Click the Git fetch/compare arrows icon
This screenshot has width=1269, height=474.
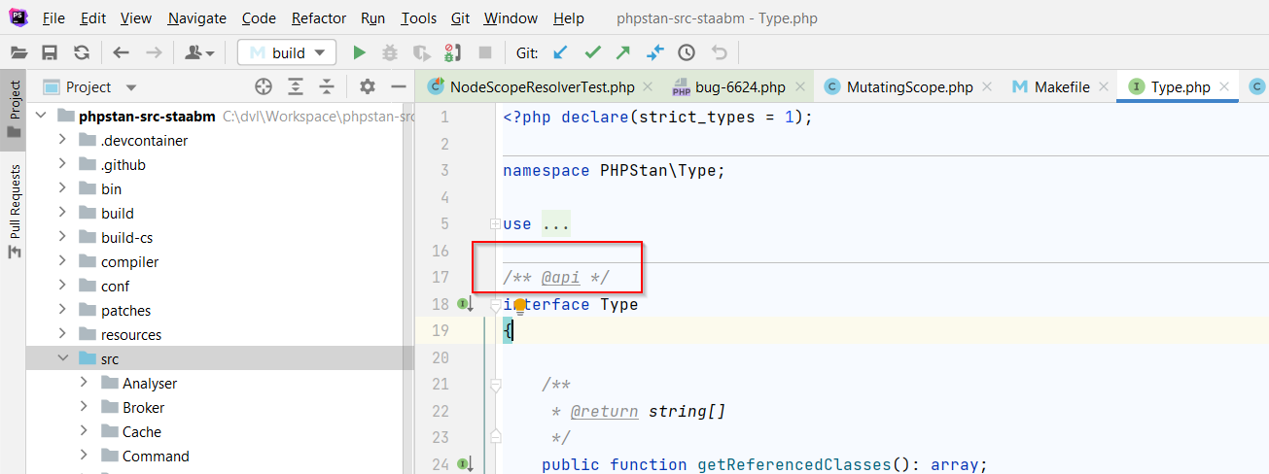point(654,52)
